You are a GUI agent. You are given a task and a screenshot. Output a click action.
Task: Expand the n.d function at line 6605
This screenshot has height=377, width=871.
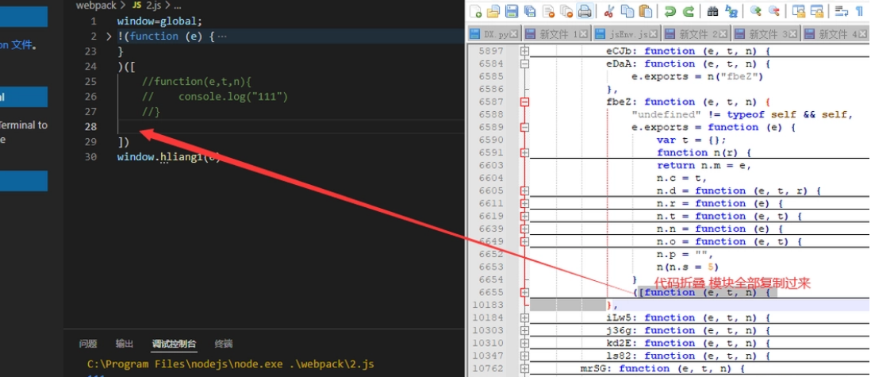coord(525,190)
